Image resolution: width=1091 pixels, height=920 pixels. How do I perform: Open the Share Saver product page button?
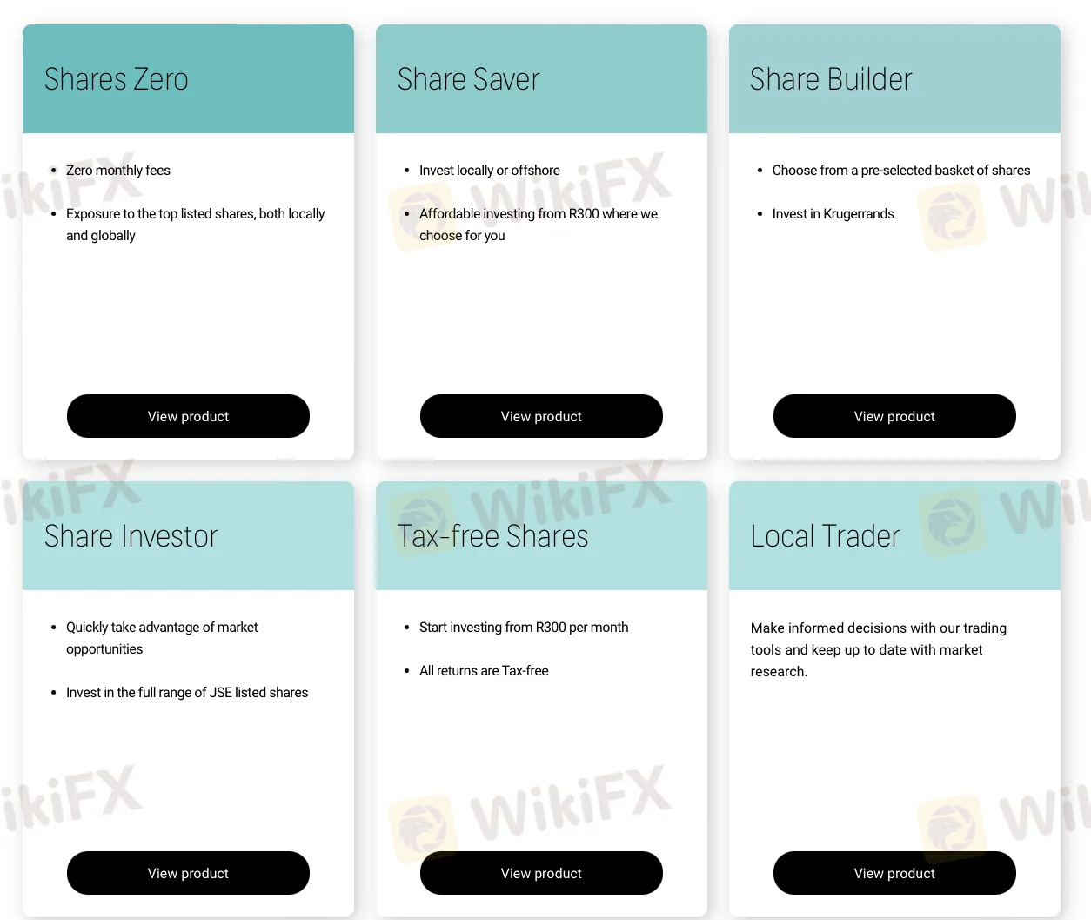pyautogui.click(x=541, y=416)
